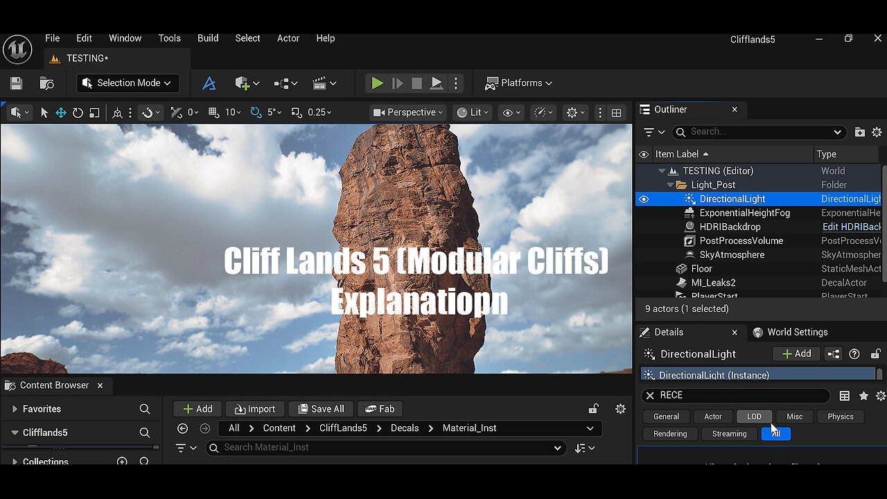Open the Platforms dropdown
The height and width of the screenshot is (499, 887).
(518, 83)
